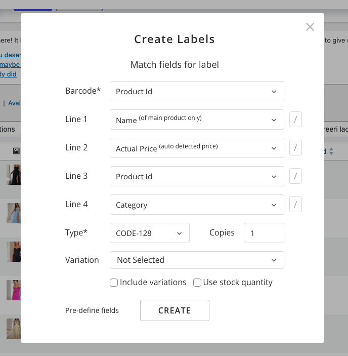Click the image column header icon
The height and width of the screenshot is (356, 348).
[x=16, y=151]
